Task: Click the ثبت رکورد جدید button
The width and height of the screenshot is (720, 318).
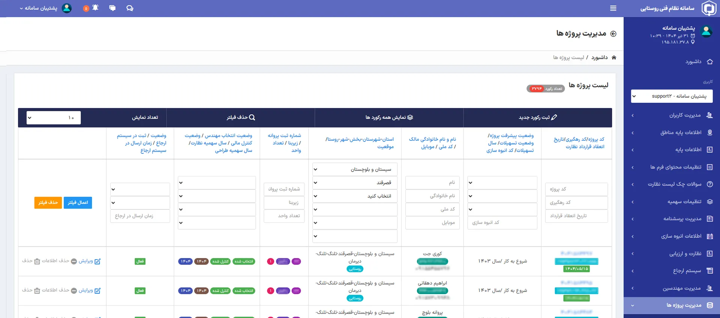Action: point(538,118)
